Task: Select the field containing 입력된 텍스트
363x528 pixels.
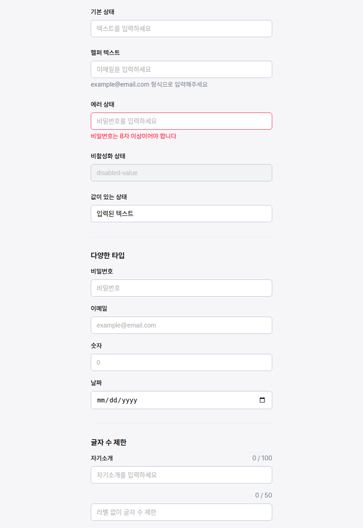Action: pyautogui.click(x=181, y=214)
